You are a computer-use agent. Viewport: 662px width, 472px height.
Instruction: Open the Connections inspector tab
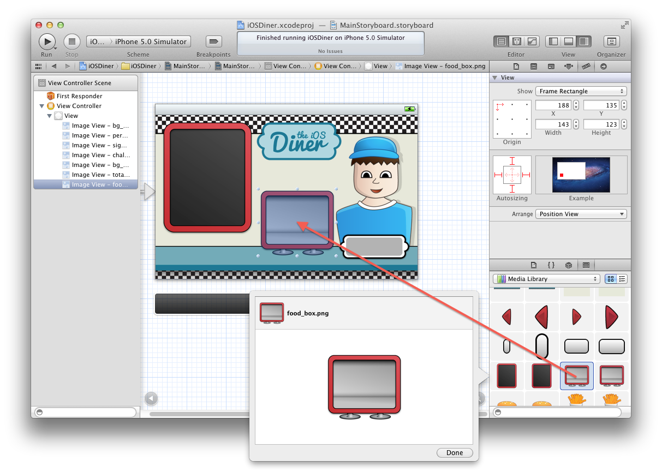click(x=603, y=67)
